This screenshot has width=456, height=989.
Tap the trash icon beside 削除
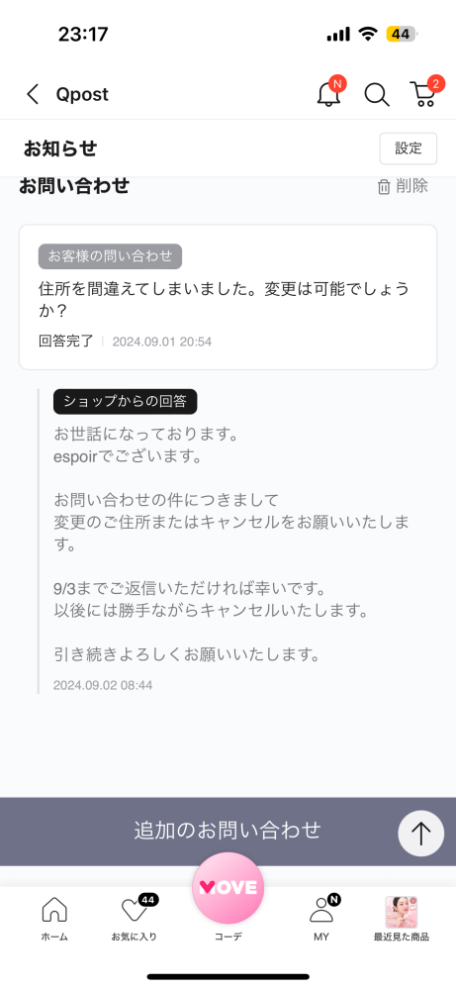pos(384,187)
